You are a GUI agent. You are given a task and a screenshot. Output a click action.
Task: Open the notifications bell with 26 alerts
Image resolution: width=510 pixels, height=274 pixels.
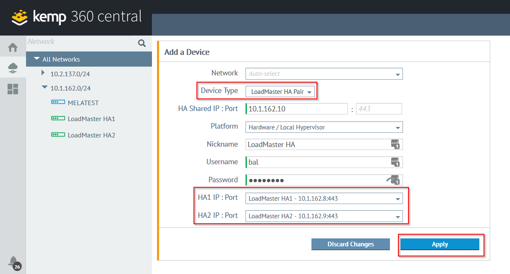point(14,262)
